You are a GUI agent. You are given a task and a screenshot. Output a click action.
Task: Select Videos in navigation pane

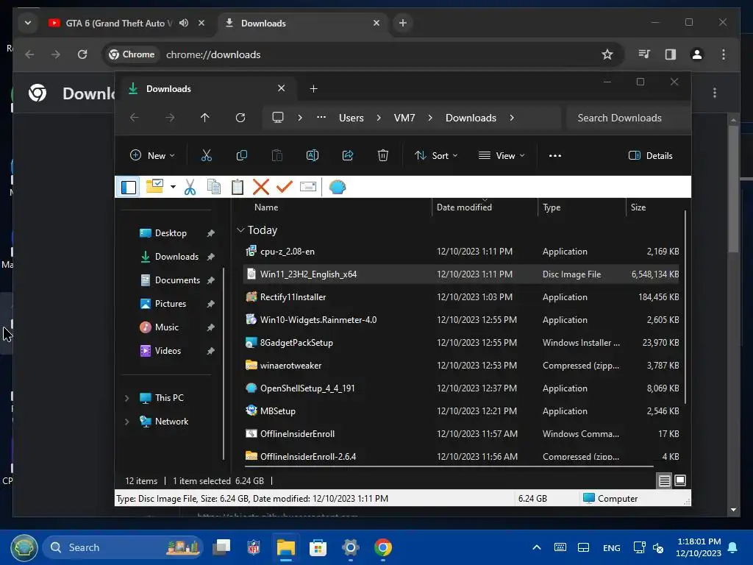[x=168, y=351]
